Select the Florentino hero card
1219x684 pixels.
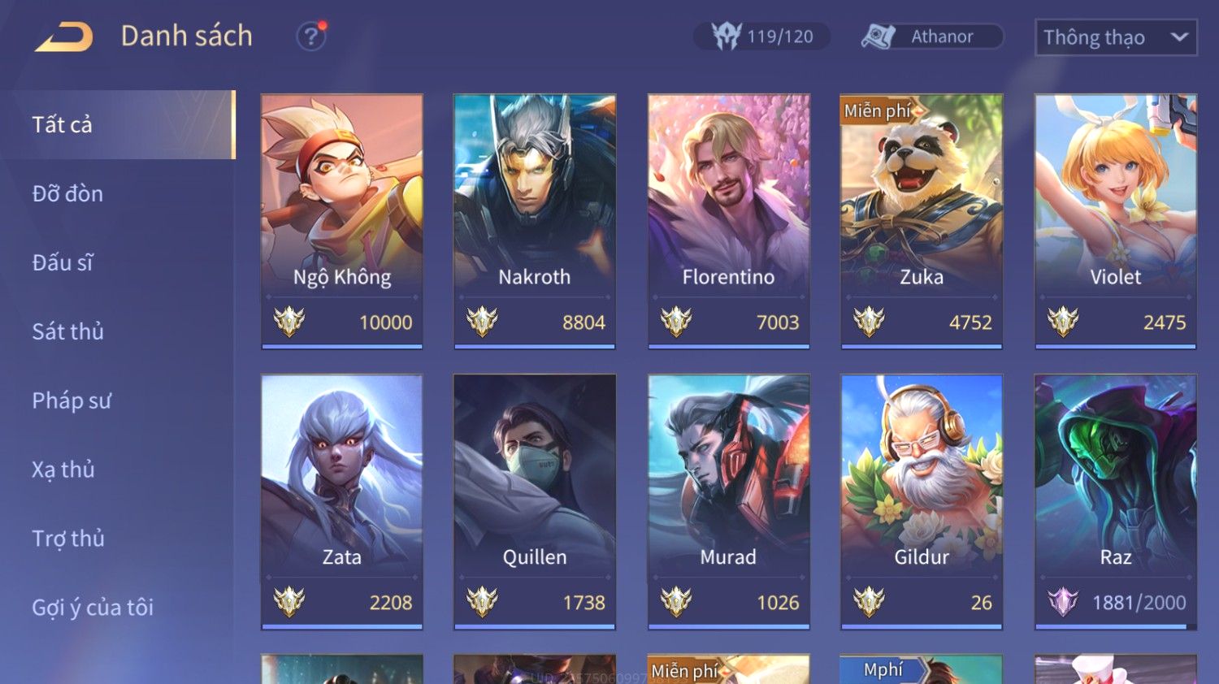click(x=728, y=222)
